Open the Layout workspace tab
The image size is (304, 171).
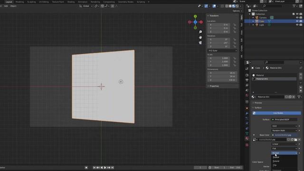point(9,2)
